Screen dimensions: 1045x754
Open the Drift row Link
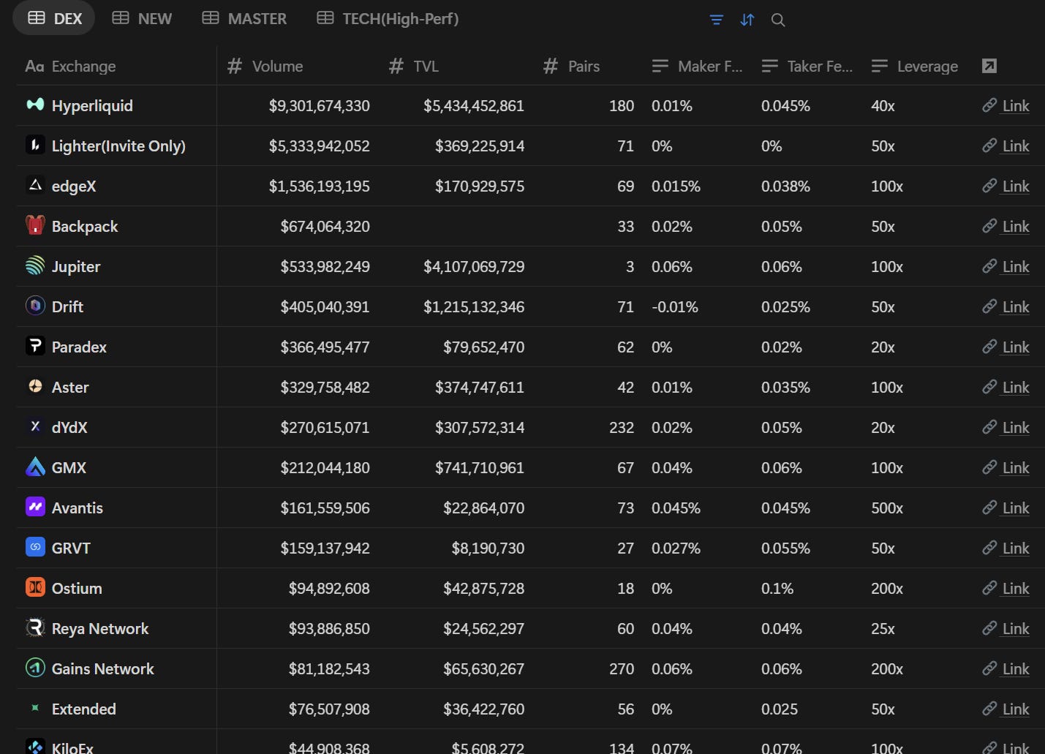tap(1016, 306)
